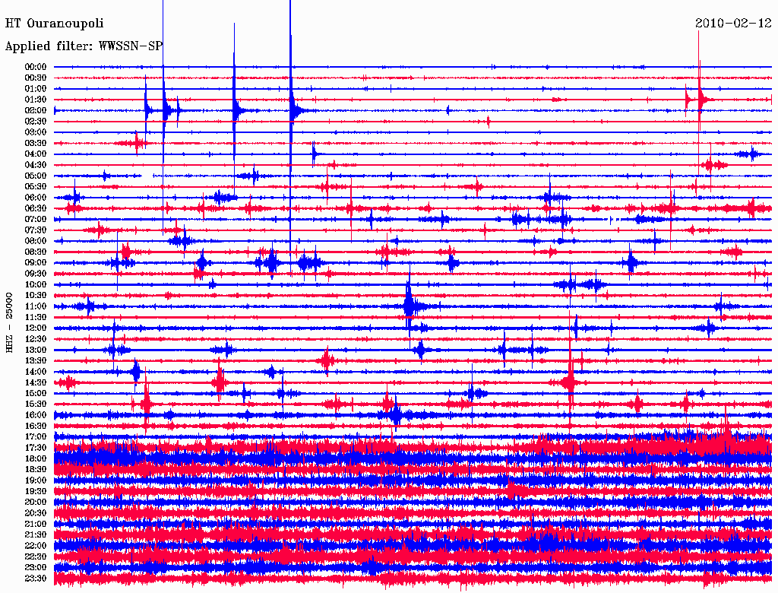Click the '15:30' time label
Viewport: 778px width, 593px height.
[35, 404]
